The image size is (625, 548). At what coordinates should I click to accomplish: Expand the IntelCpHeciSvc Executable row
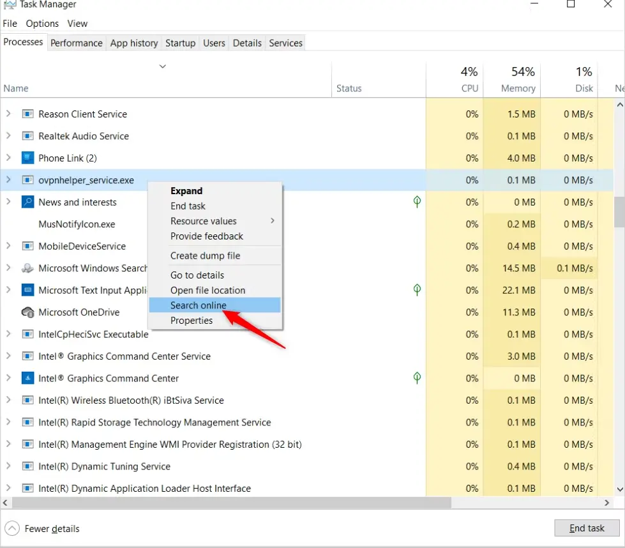(8, 334)
